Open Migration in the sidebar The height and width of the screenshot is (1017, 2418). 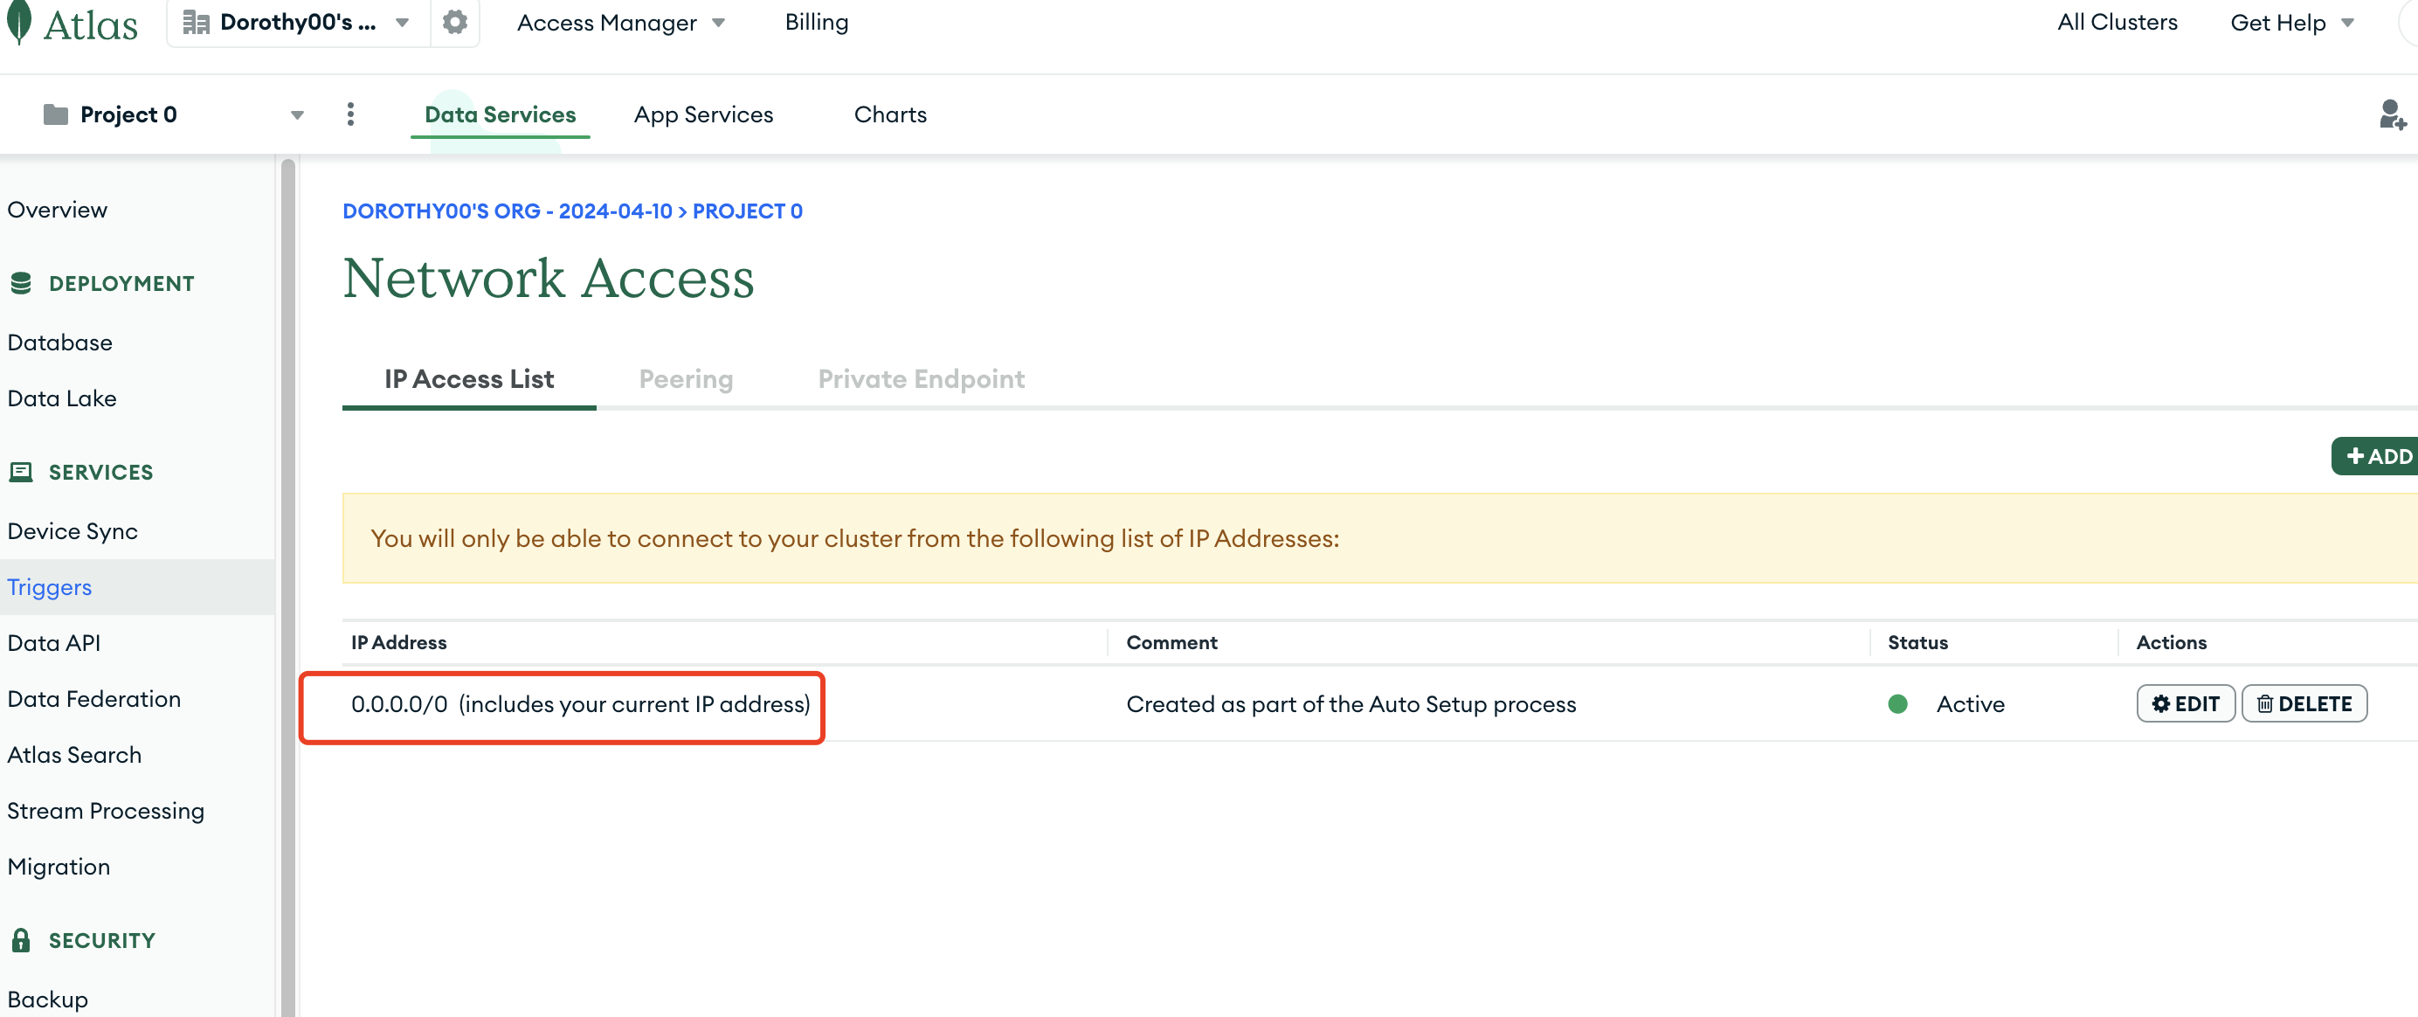pos(59,866)
